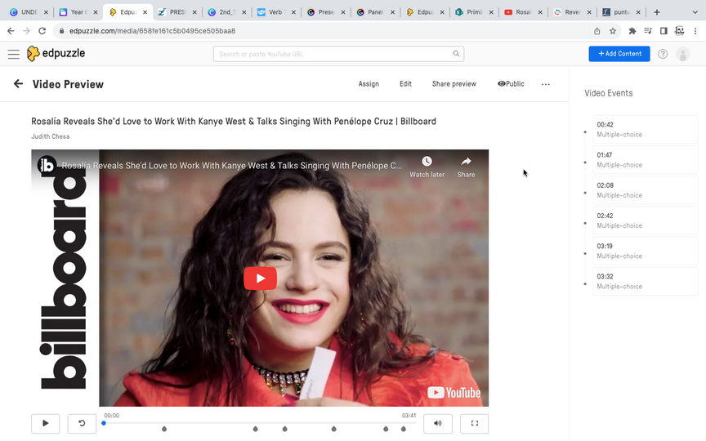Expand the tab search dropdown arrow

pyautogui.click(x=695, y=12)
